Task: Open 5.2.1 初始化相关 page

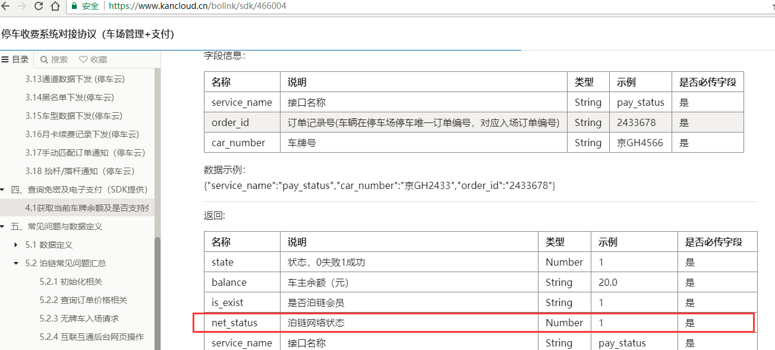Action: pos(73,282)
